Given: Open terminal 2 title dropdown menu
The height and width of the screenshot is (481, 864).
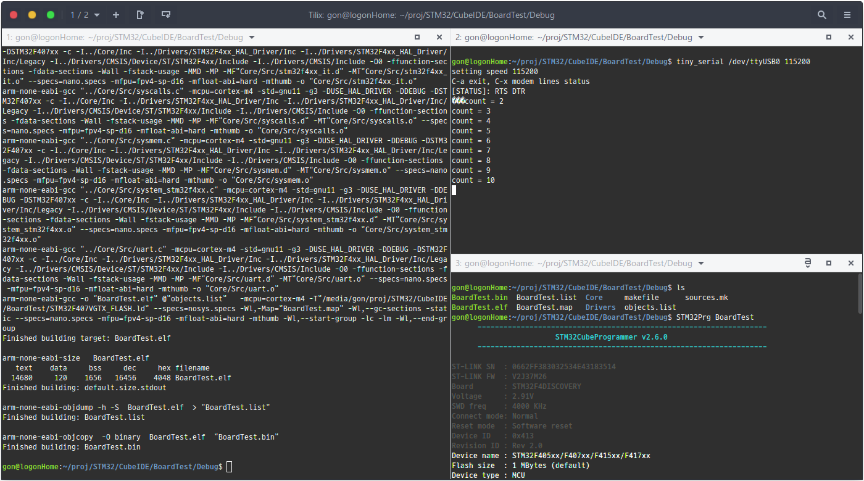Looking at the screenshot, I should tap(700, 37).
